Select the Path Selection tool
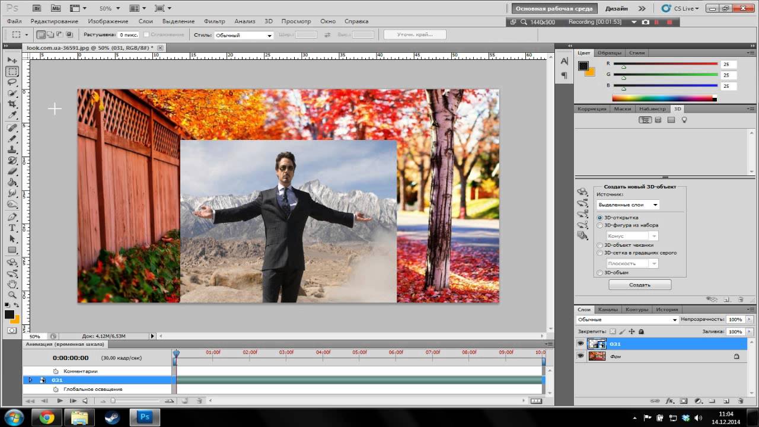Image resolution: width=759 pixels, height=427 pixels. (12, 238)
